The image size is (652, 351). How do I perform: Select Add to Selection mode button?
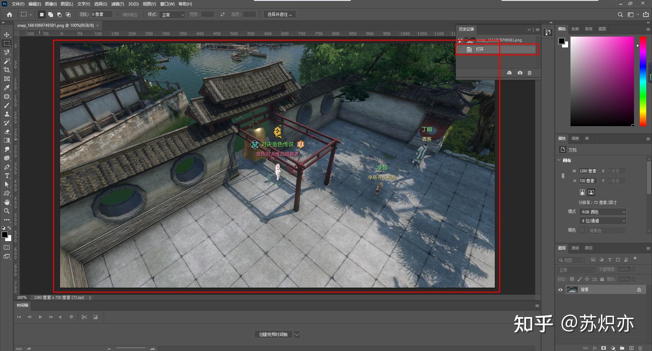[51, 15]
